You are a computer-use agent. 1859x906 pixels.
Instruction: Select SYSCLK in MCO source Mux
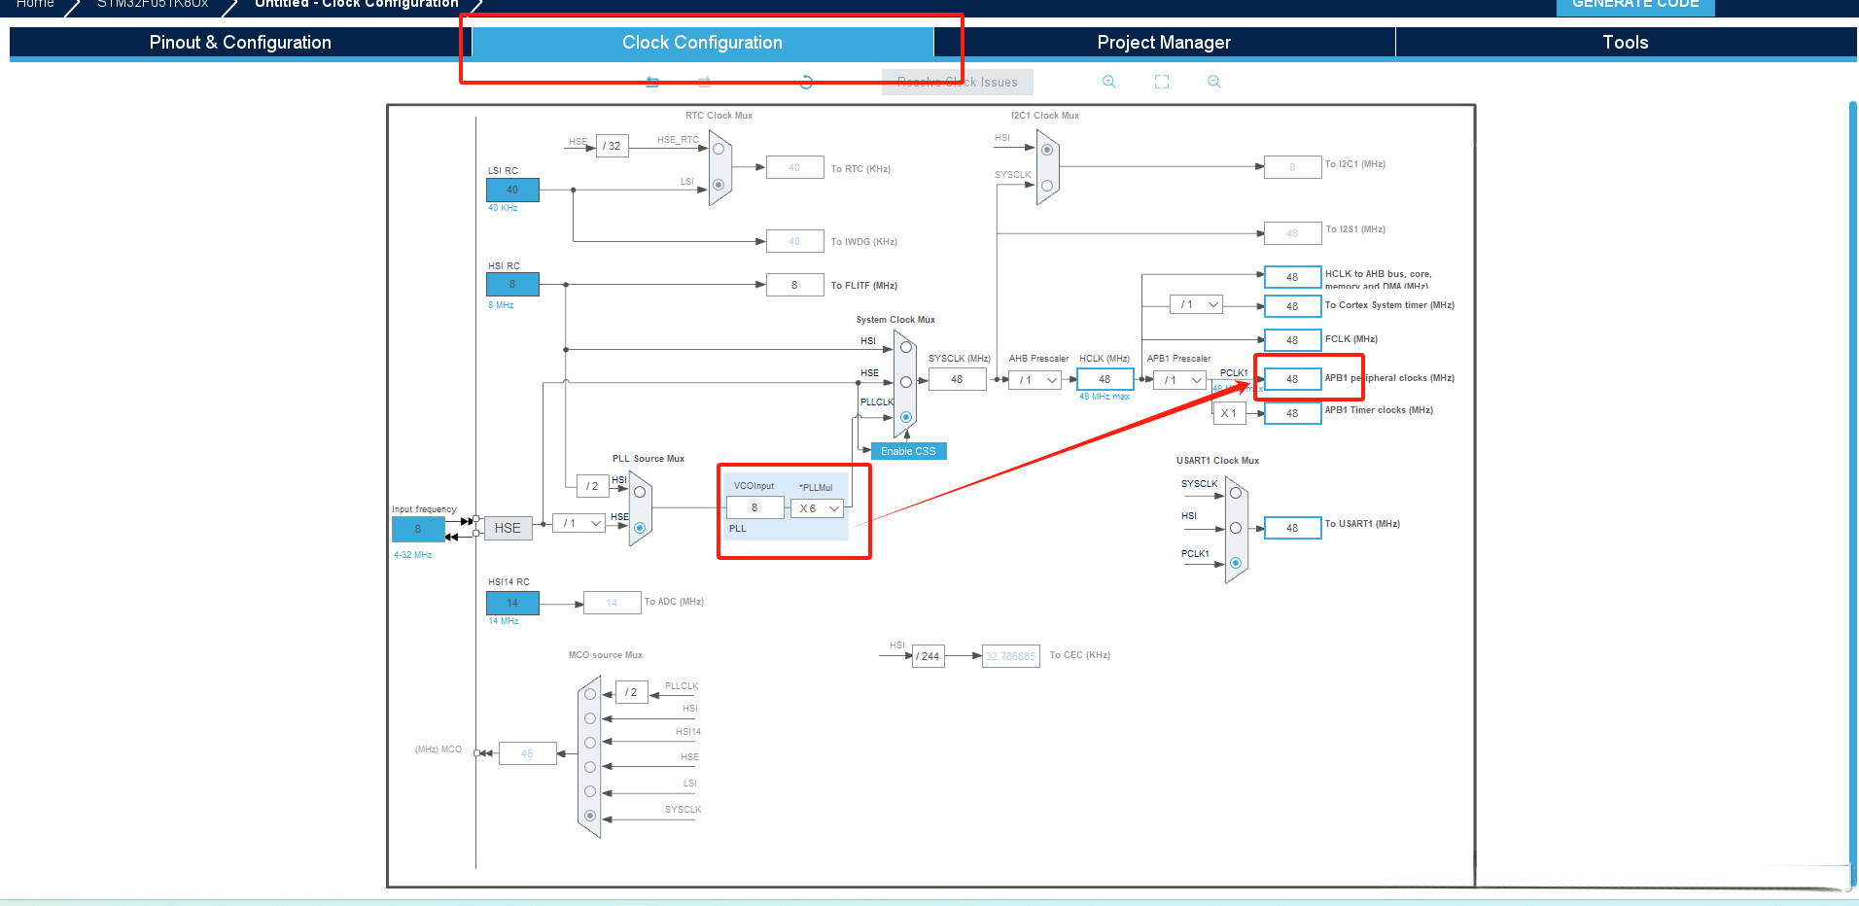click(x=590, y=816)
